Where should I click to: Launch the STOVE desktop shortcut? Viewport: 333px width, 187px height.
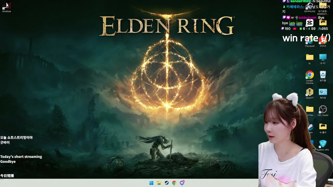(x=323, y=42)
